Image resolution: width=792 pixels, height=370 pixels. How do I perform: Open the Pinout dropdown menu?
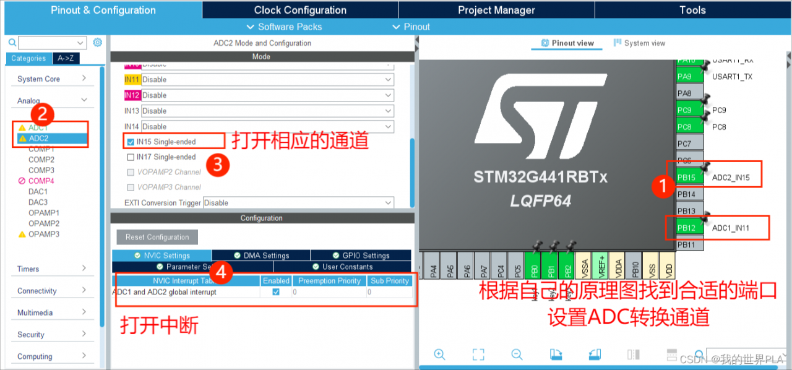411,27
